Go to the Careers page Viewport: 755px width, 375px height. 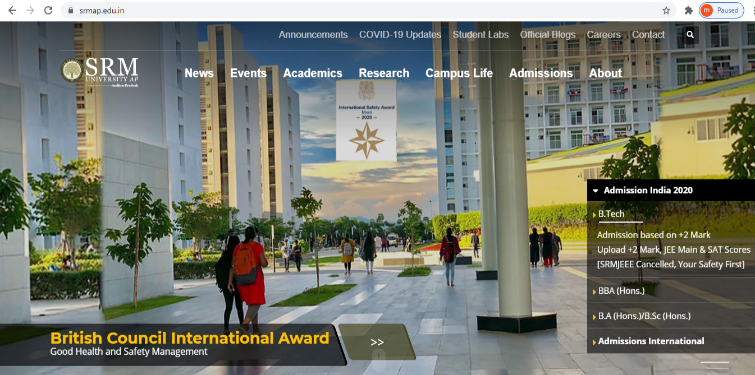(603, 35)
